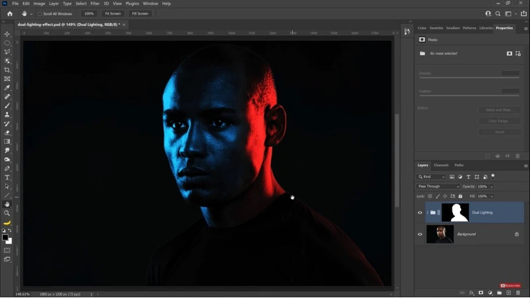Toggle Lock transparent pixels

pos(430,196)
